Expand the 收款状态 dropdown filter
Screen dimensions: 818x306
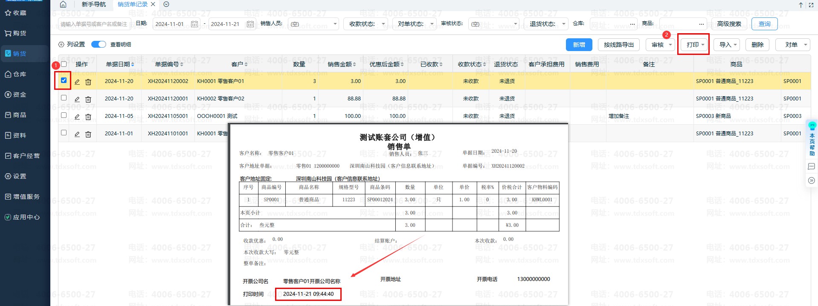(365, 24)
